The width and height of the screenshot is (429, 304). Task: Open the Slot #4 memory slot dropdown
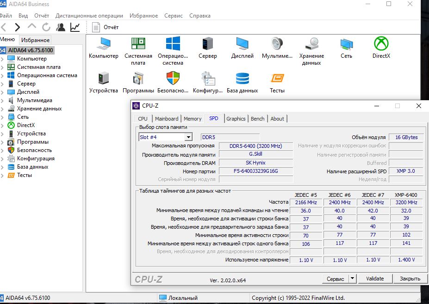point(188,137)
